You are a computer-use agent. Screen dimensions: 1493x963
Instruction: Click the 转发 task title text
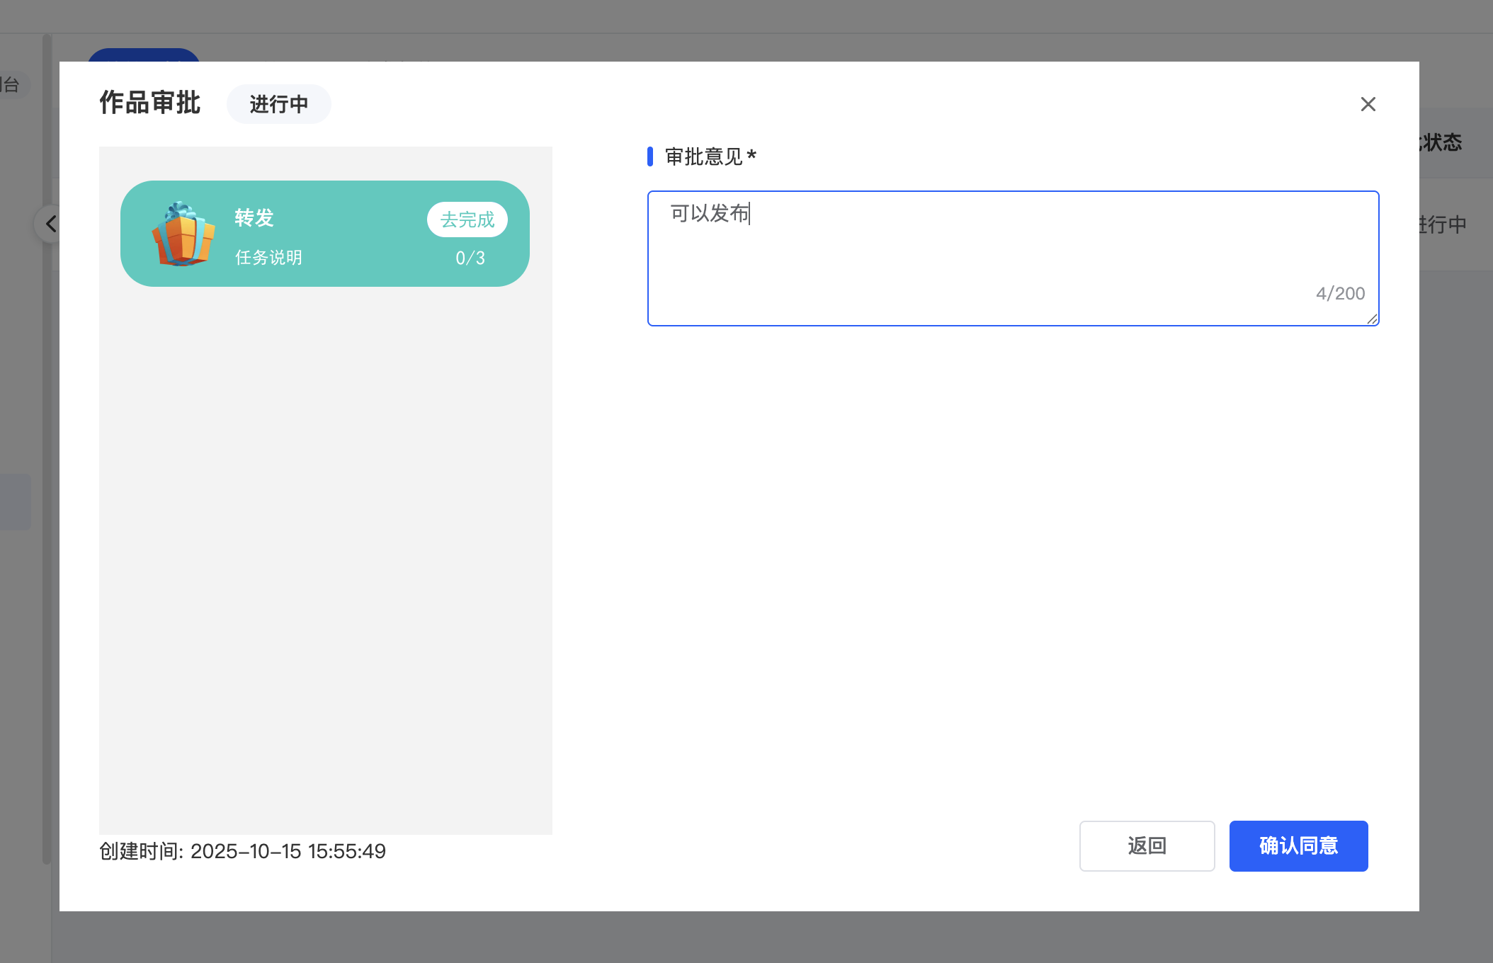pyautogui.click(x=254, y=217)
